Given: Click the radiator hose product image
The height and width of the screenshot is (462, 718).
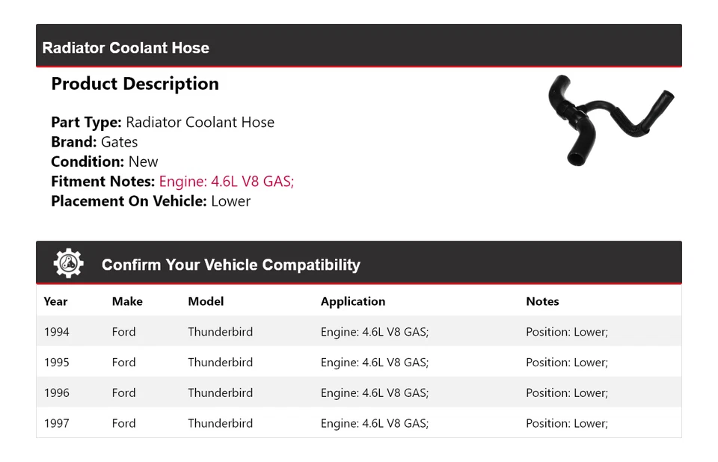Looking at the screenshot, I should tap(609, 119).
